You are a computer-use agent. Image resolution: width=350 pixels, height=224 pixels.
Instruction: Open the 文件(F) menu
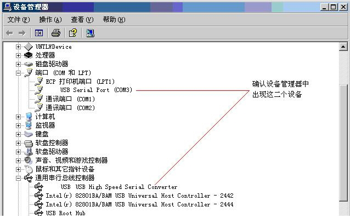click(19, 20)
